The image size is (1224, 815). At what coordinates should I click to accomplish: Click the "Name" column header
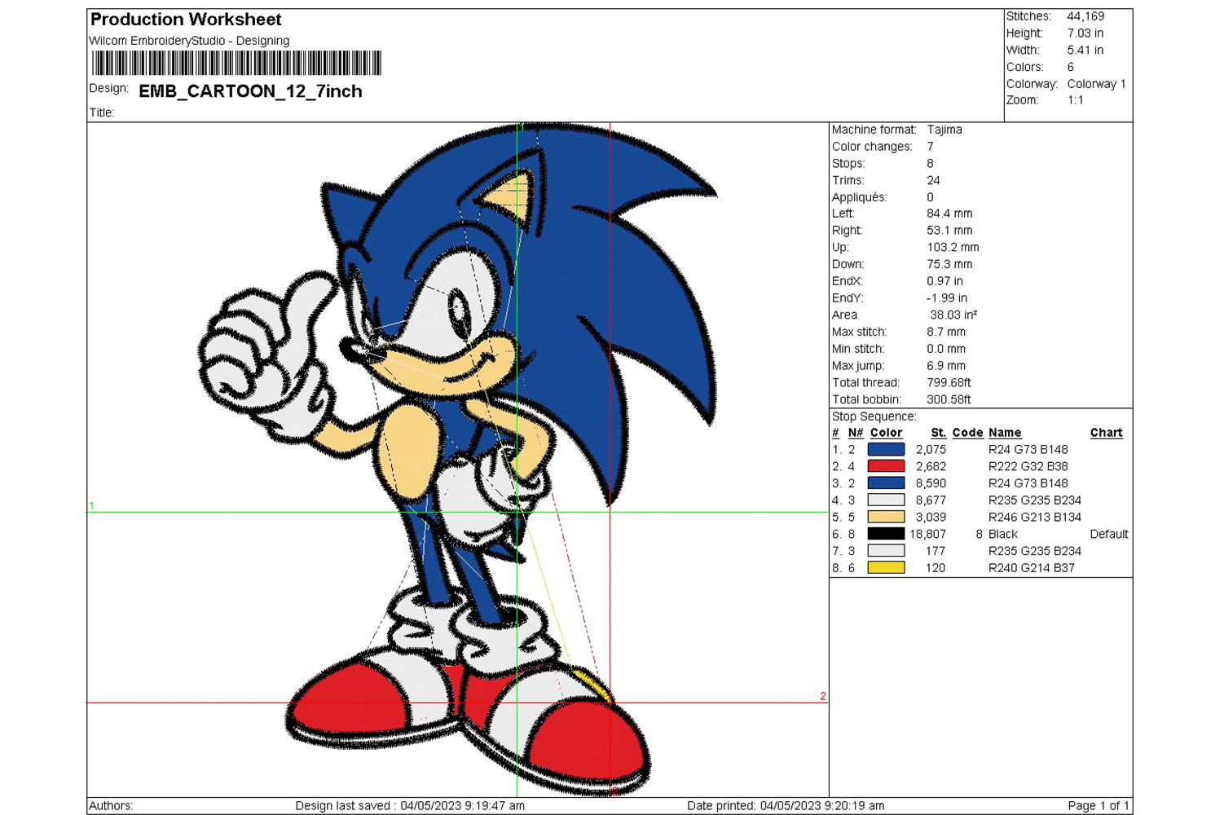click(1004, 433)
